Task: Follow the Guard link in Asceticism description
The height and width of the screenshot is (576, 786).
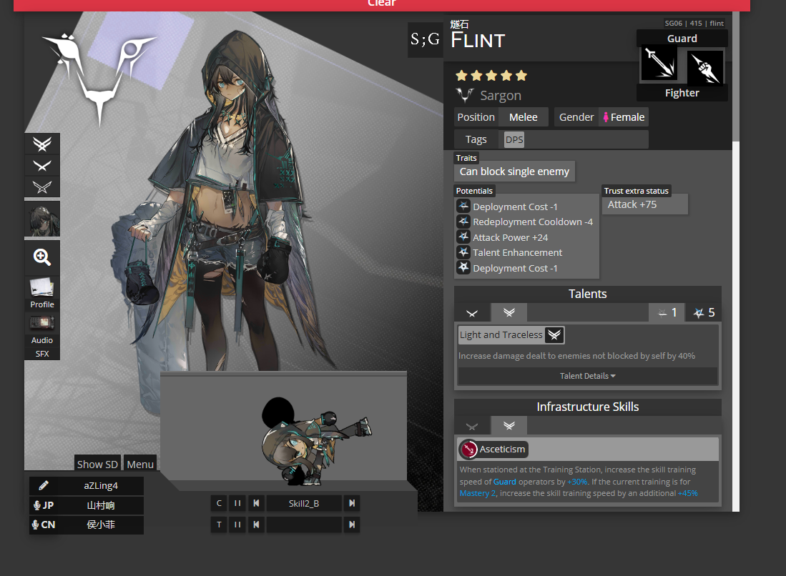Action: click(504, 482)
